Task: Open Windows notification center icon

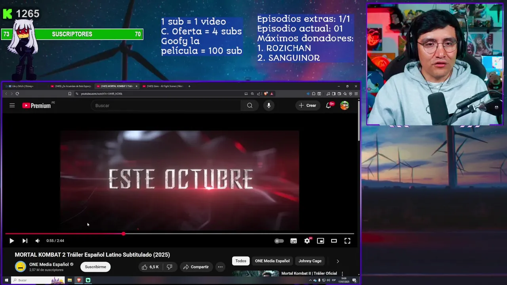Action: [355, 280]
